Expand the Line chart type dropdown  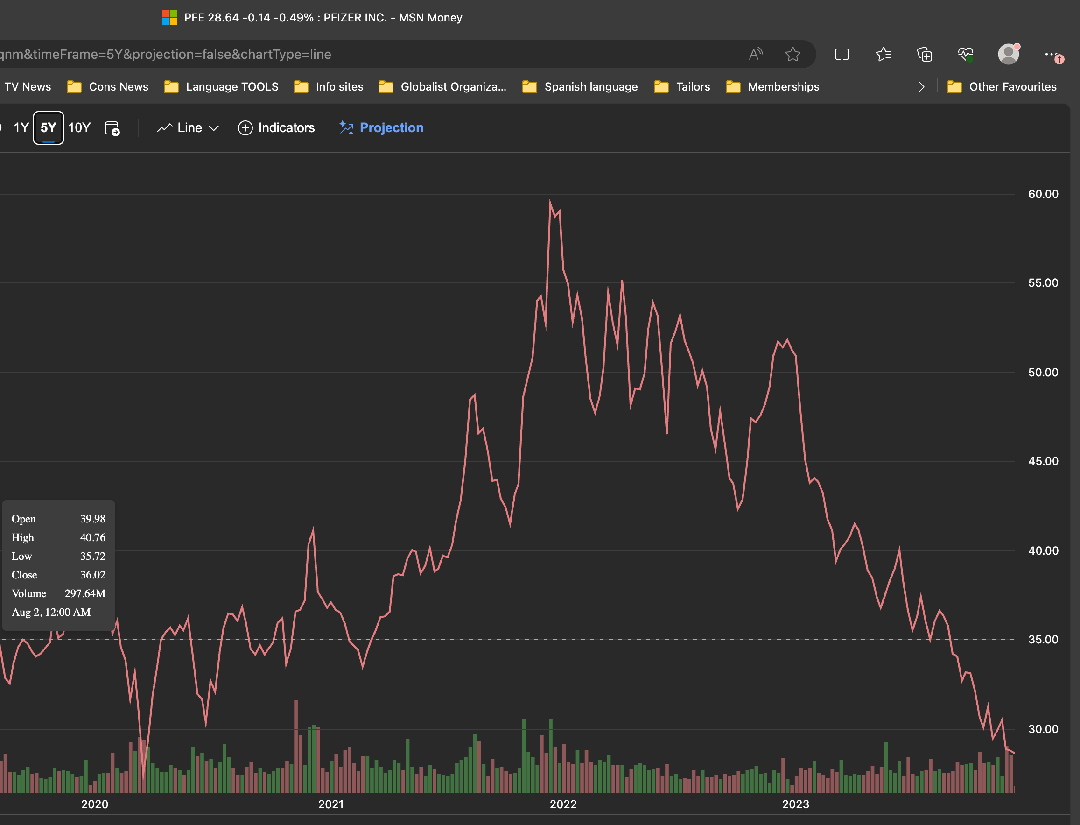pos(188,128)
